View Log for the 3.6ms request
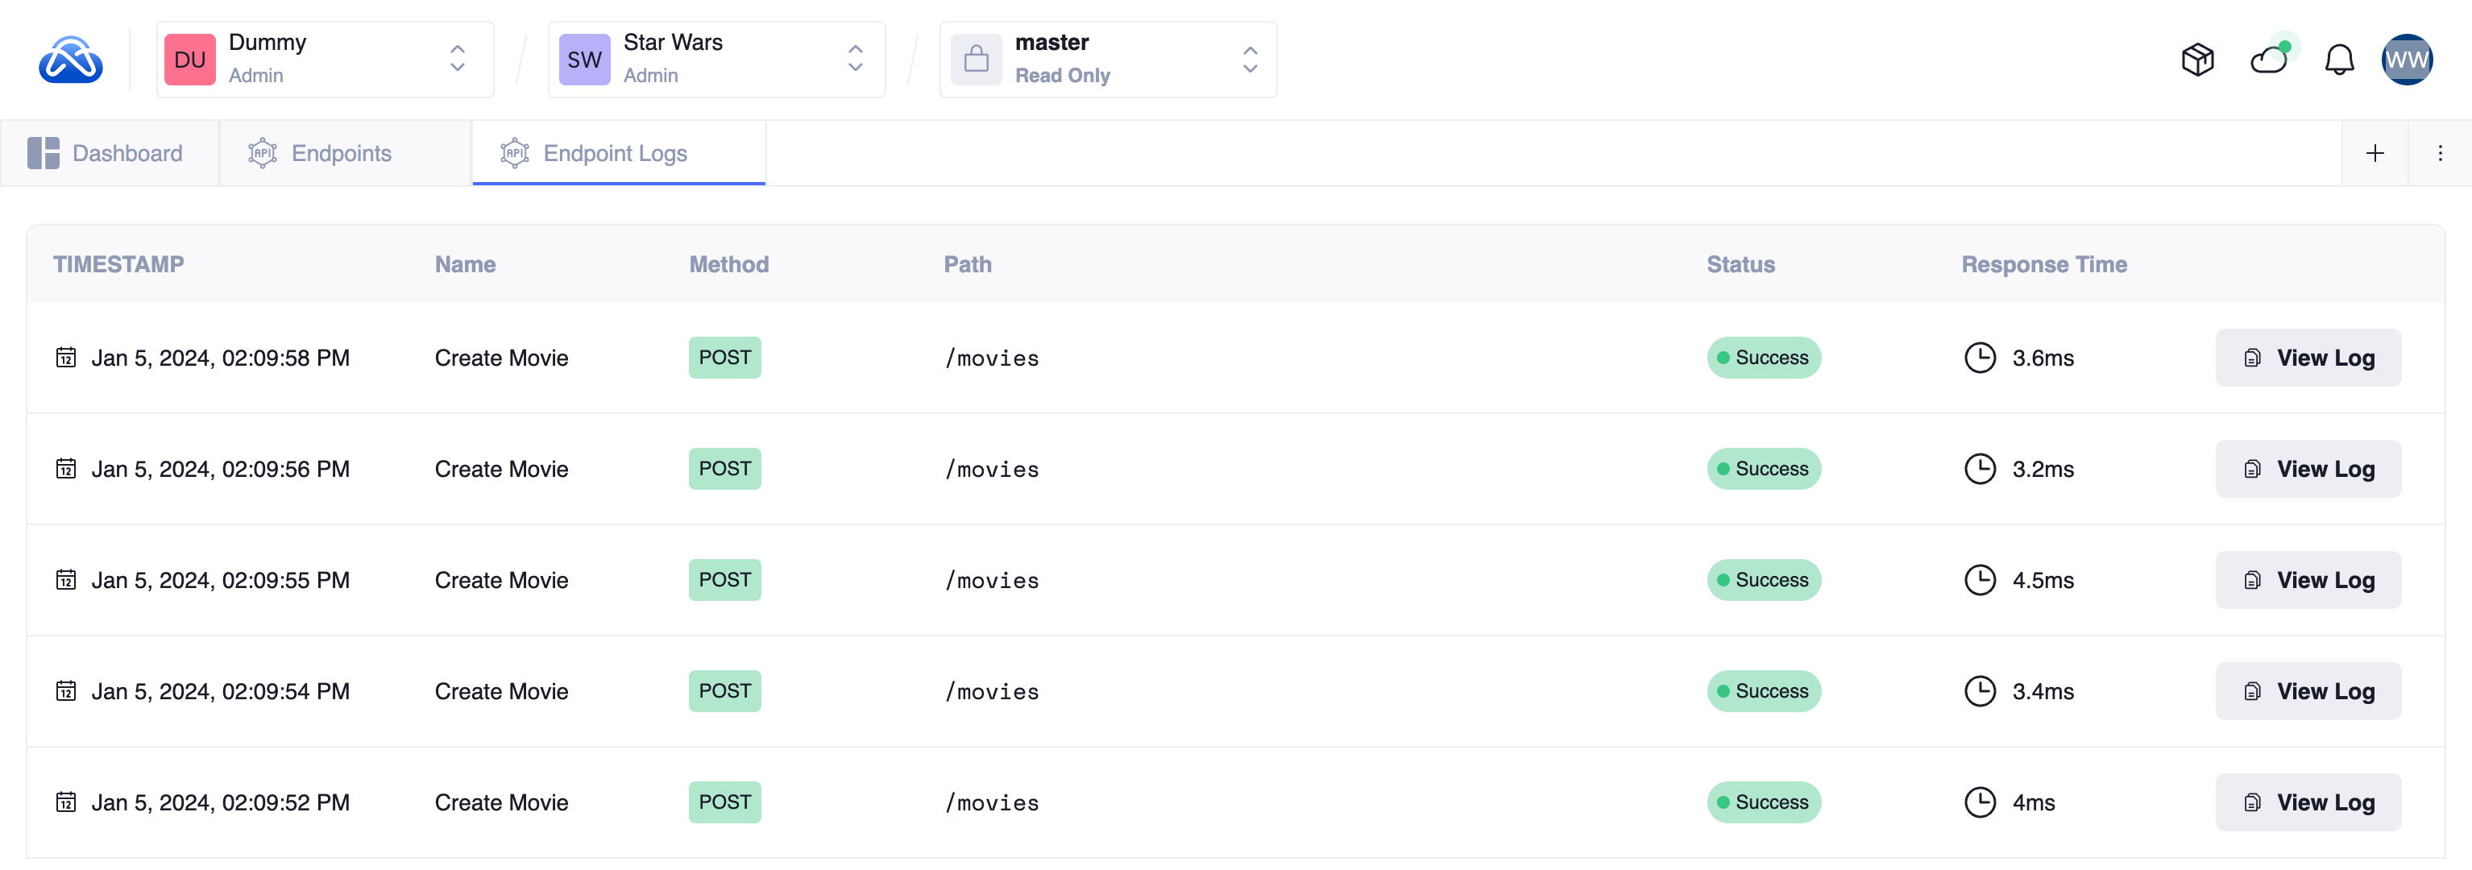The image size is (2472, 870). 2307,358
